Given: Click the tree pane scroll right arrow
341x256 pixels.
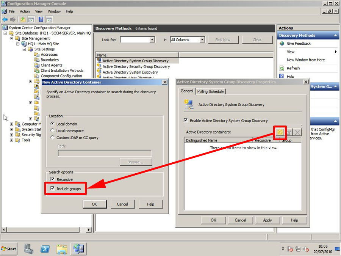Looking at the screenshot, I should click(x=89, y=230).
